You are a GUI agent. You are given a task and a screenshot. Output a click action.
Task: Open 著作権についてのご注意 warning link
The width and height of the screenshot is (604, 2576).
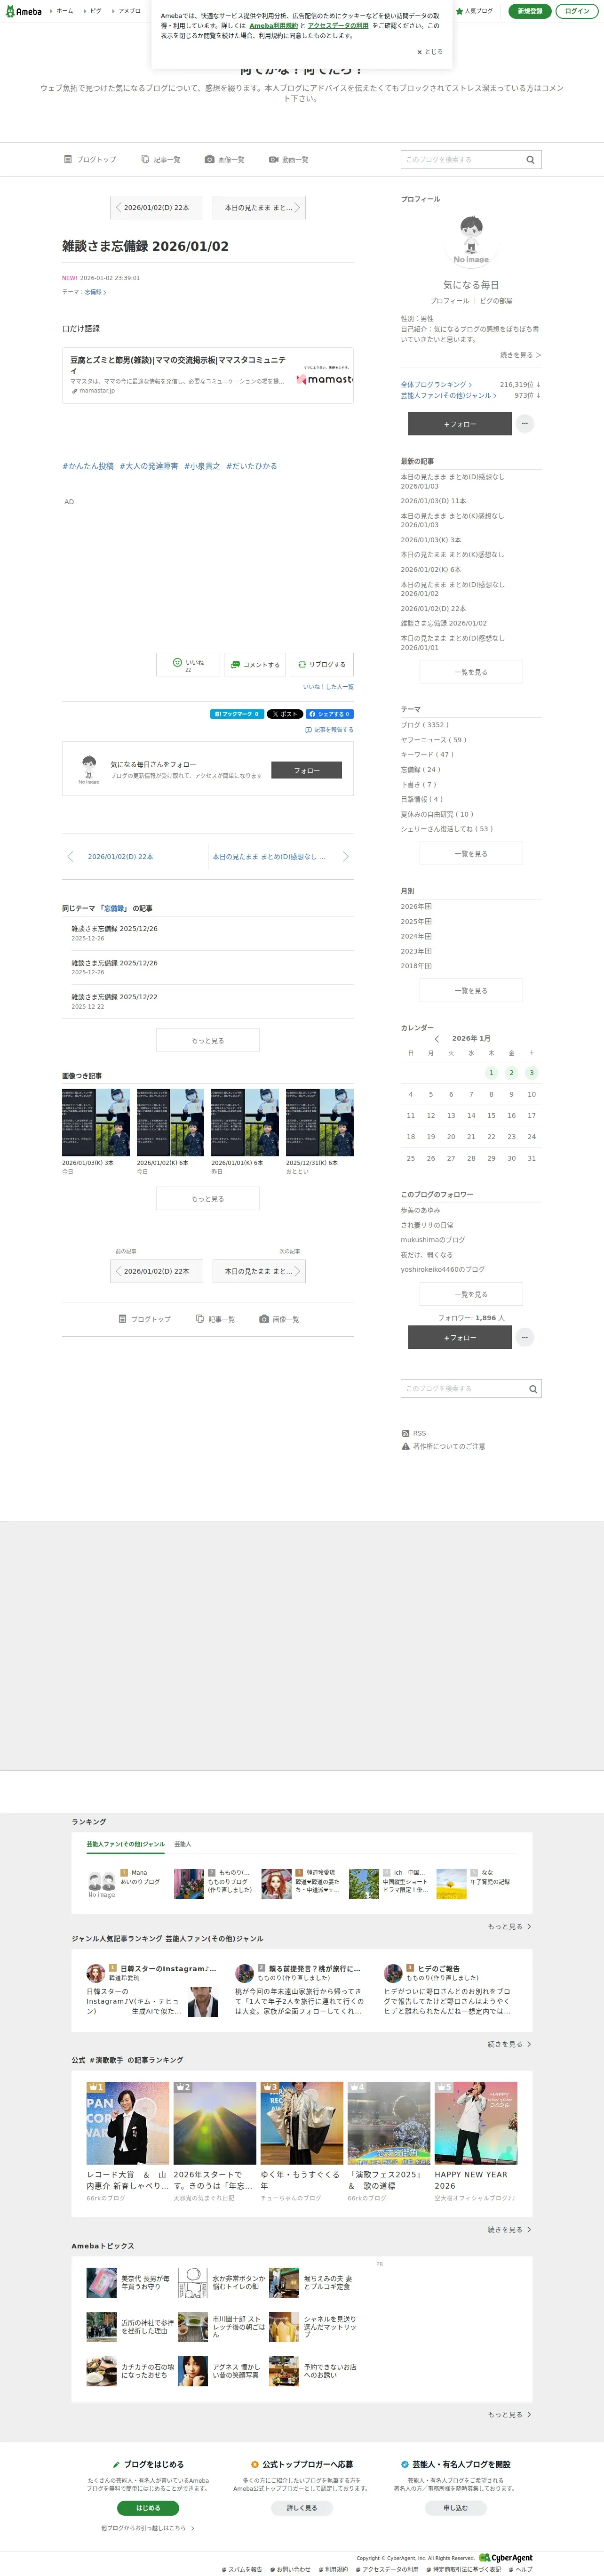click(x=443, y=1446)
